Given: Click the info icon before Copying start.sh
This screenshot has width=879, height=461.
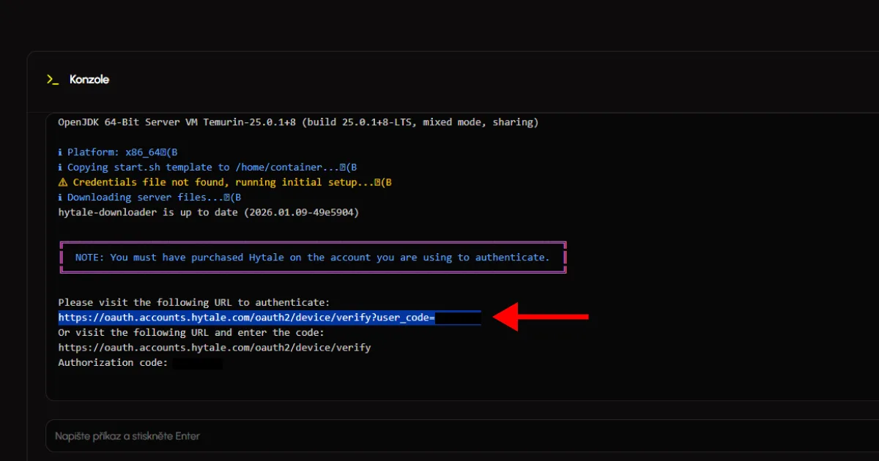Looking at the screenshot, I should click(60, 168).
